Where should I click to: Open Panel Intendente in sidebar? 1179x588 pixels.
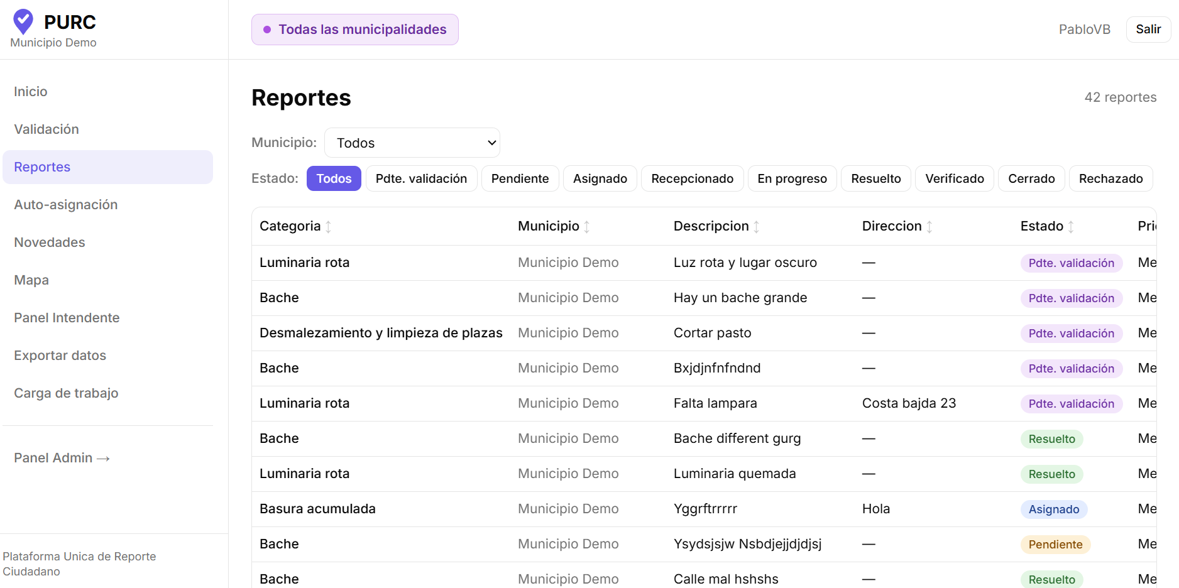pos(107,318)
